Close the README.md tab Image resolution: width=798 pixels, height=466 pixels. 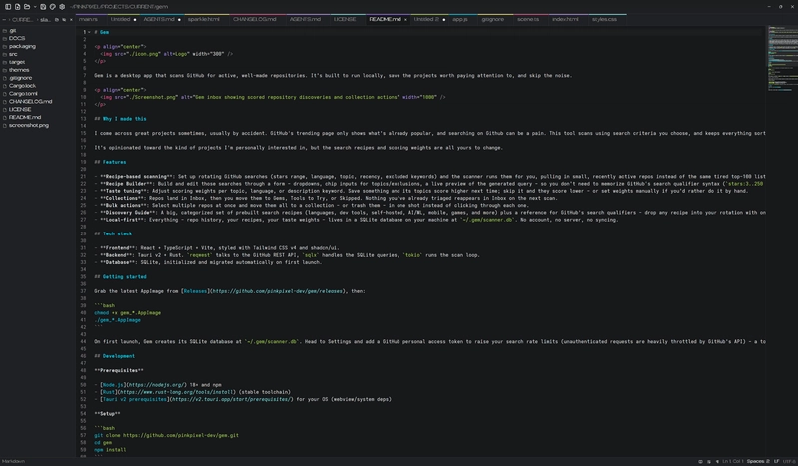coord(405,19)
